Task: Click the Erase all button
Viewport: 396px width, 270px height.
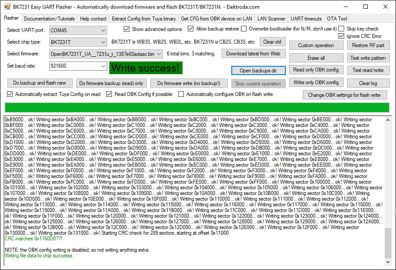Action: [x=316, y=58]
